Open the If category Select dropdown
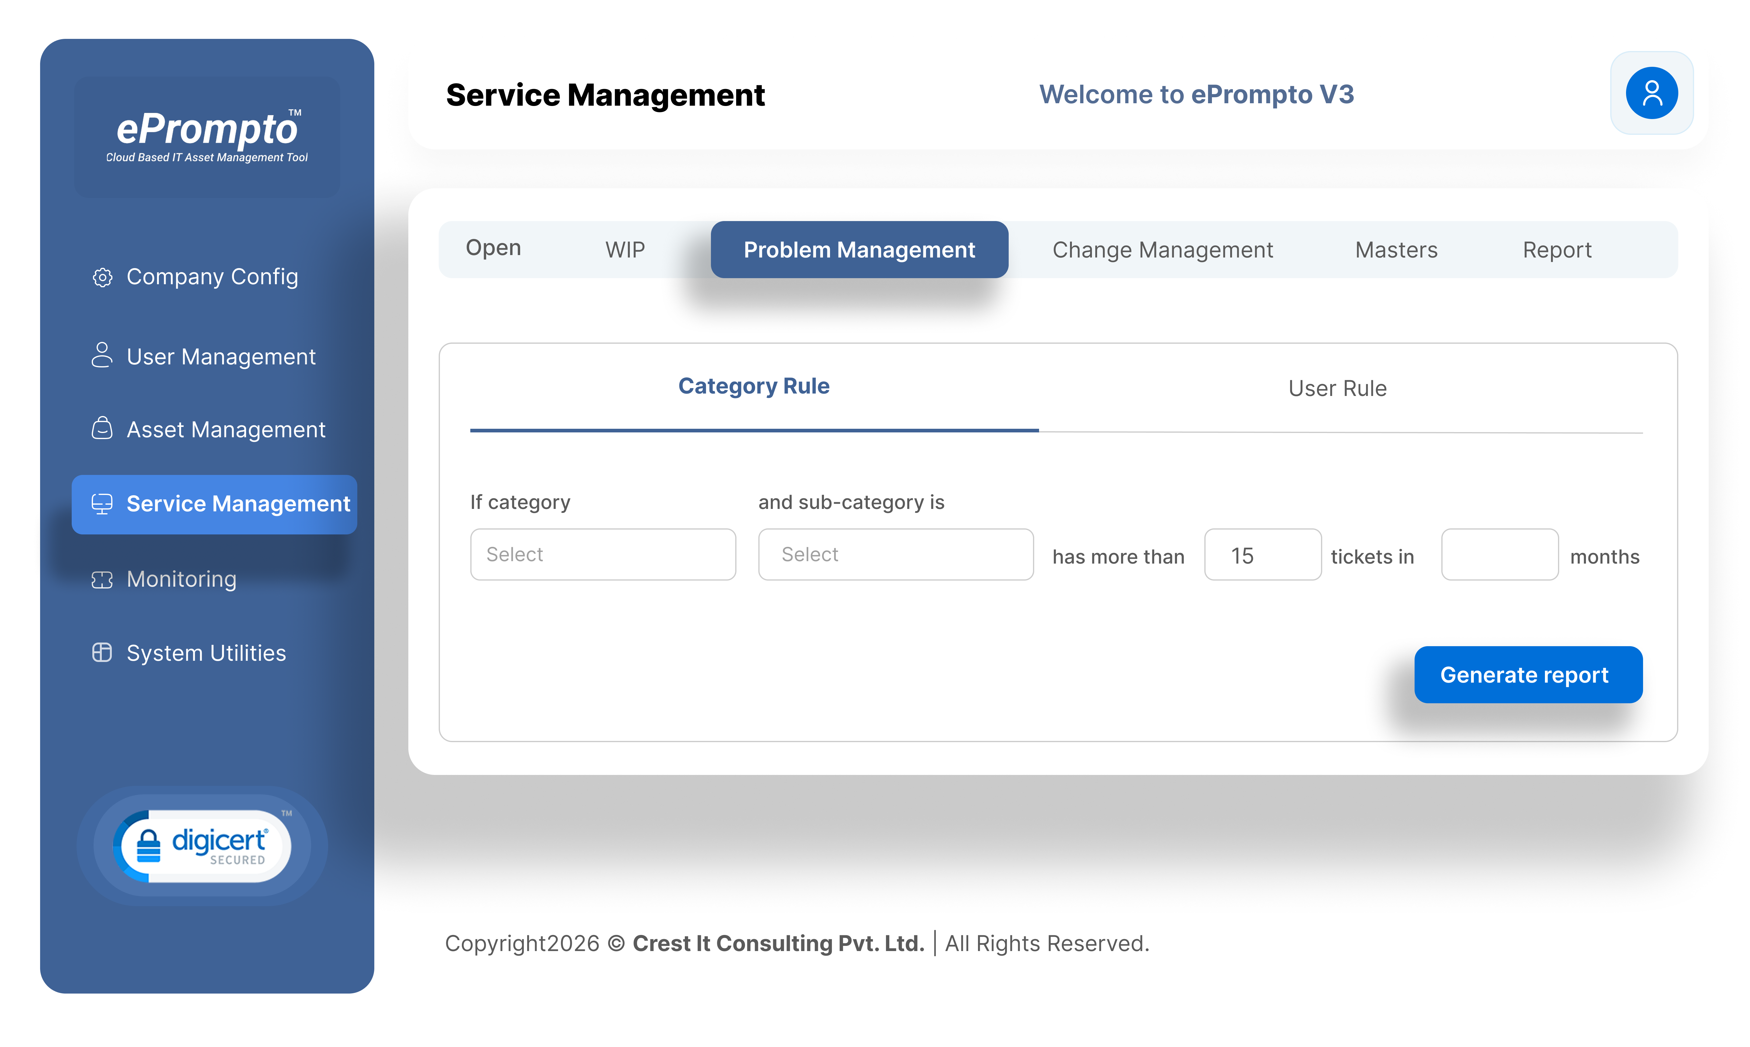1750x1047 pixels. coord(603,554)
